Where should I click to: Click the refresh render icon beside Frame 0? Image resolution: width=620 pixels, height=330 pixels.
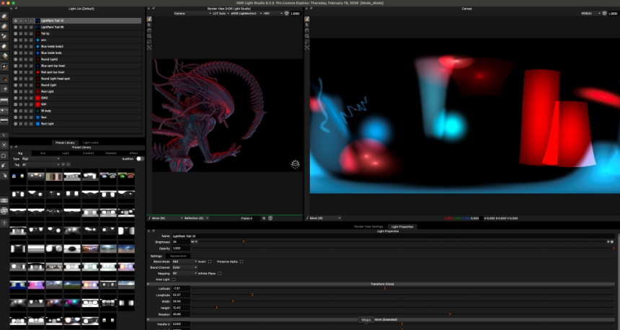(x=270, y=218)
